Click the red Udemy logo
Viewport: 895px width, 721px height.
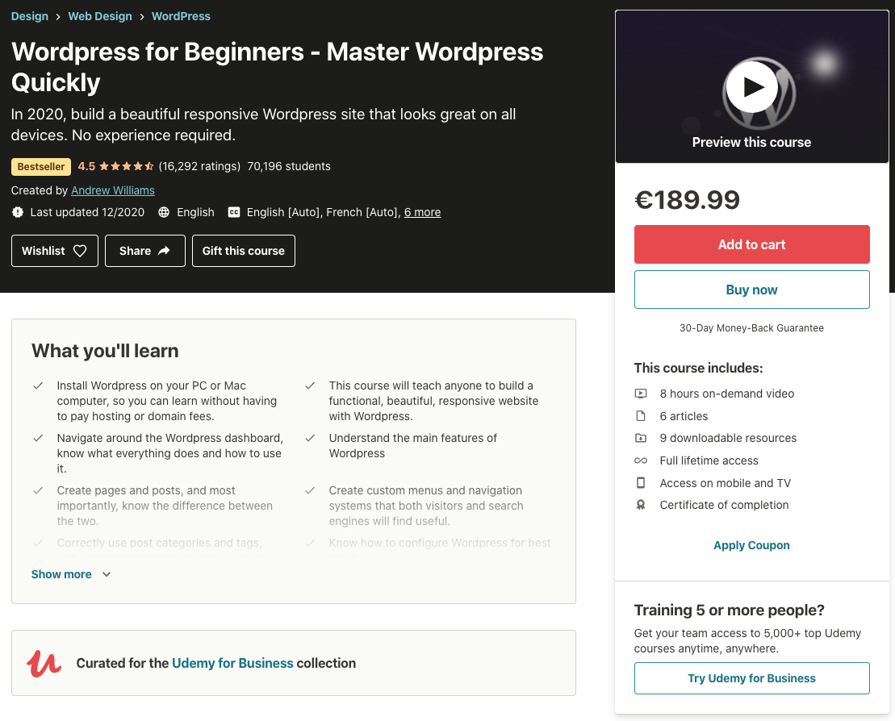[x=44, y=664]
